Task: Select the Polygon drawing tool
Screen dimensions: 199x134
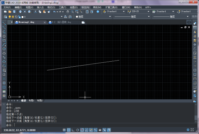Action: 4,36
